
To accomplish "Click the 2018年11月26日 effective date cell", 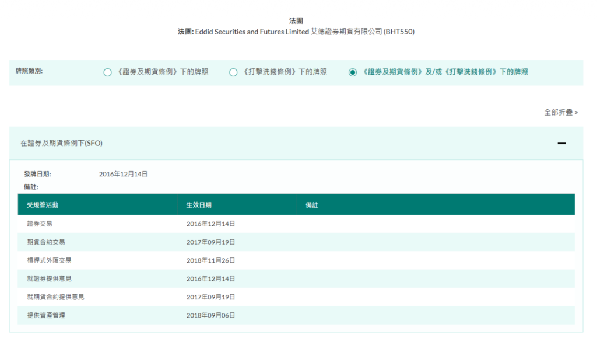I will (210, 260).
